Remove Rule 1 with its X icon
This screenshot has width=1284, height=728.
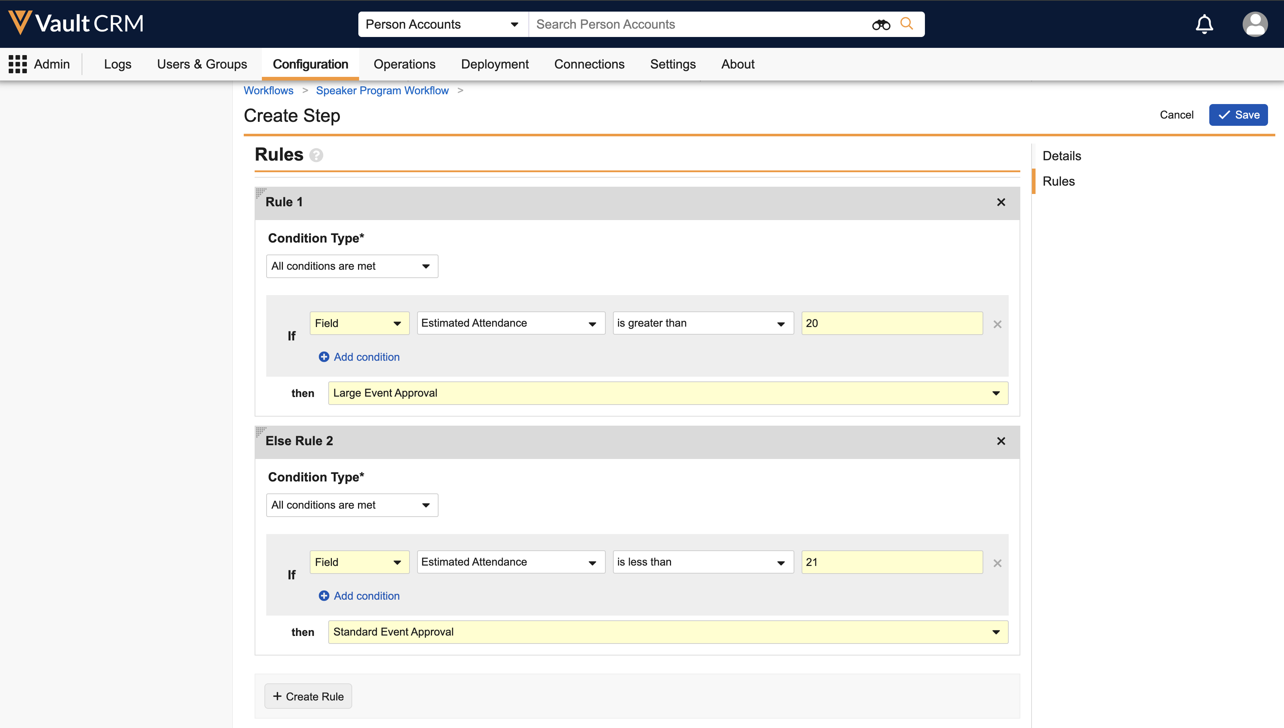point(1001,203)
